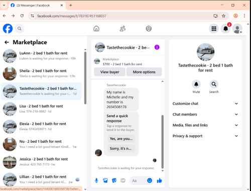Expand the Customize chat section
This screenshot has width=251, height=191.
(205, 104)
